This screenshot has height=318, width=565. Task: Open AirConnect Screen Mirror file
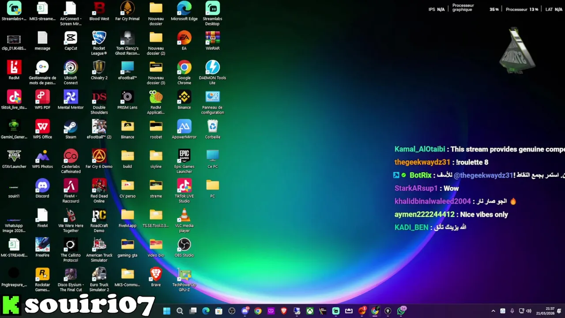point(71,13)
